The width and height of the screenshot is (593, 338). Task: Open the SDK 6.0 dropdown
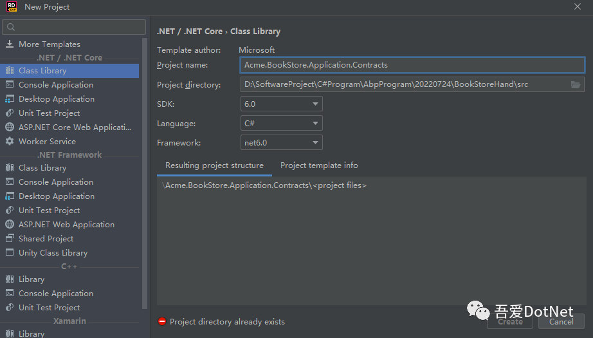point(281,104)
